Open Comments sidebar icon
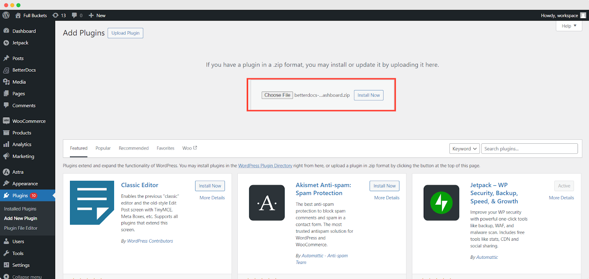 (6, 105)
